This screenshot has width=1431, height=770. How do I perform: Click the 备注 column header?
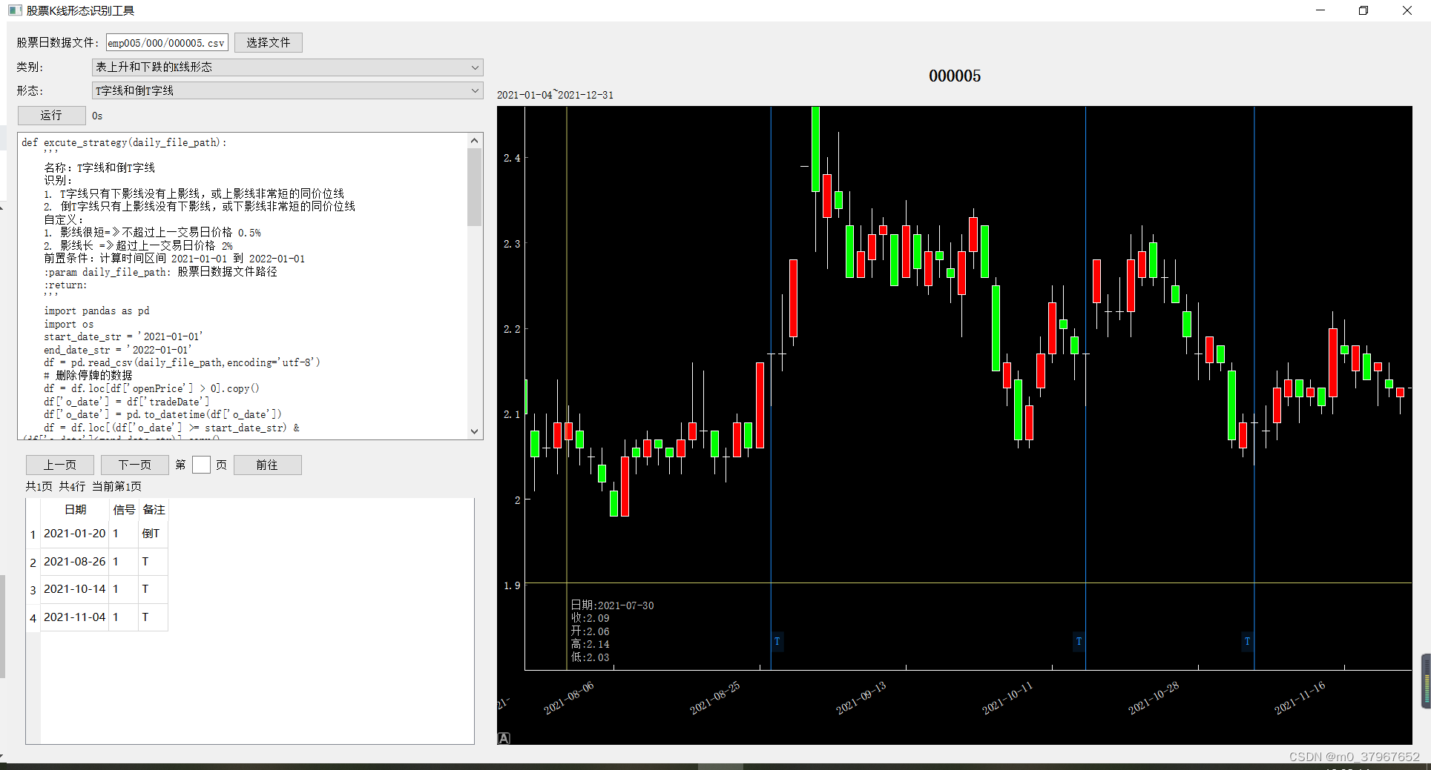(x=154, y=510)
